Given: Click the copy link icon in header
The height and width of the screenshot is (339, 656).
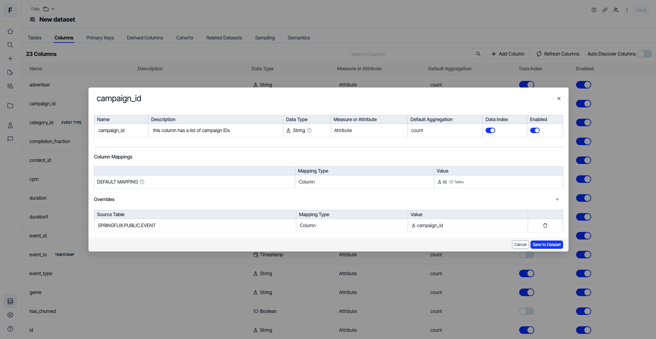Looking at the screenshot, I should pyautogui.click(x=605, y=10).
